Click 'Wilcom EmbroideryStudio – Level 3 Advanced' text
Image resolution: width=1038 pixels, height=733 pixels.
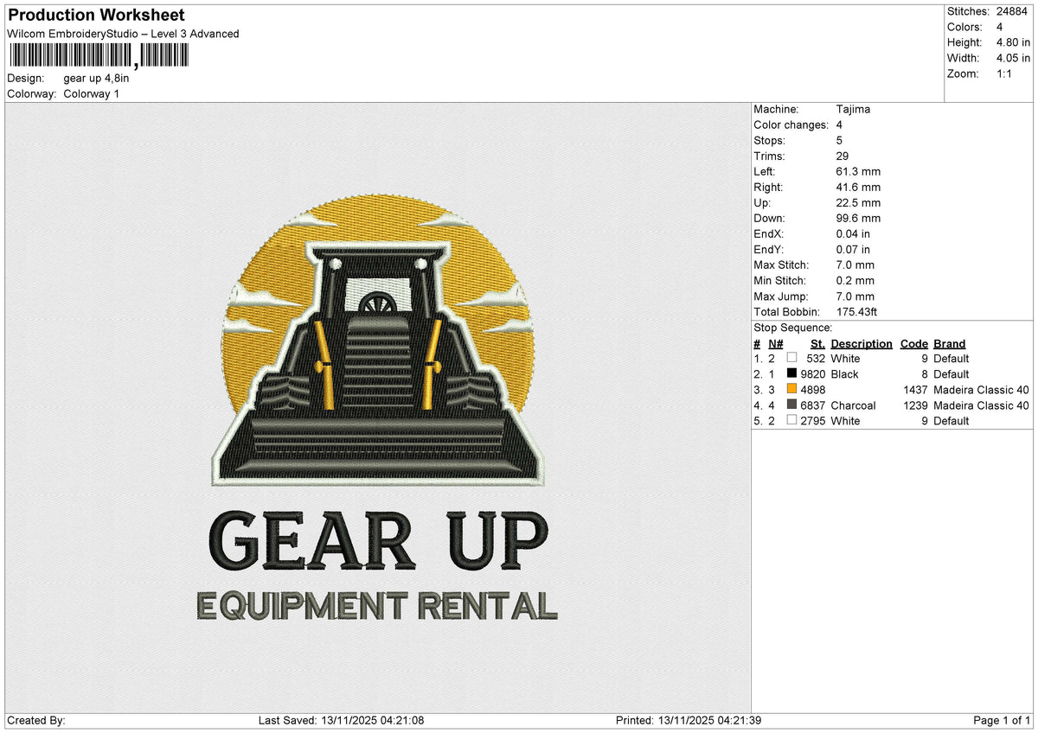(x=123, y=34)
